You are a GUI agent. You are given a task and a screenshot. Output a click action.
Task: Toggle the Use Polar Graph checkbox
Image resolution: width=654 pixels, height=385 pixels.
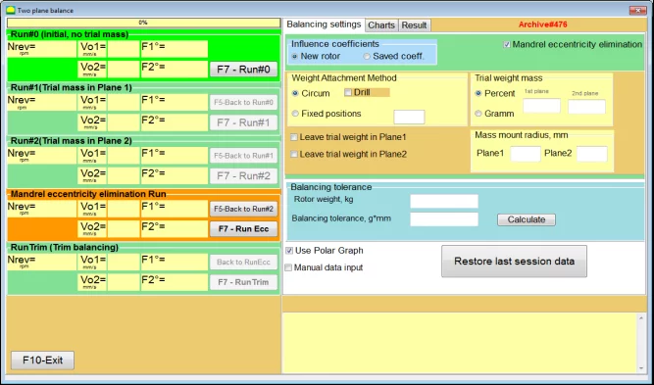(x=289, y=251)
